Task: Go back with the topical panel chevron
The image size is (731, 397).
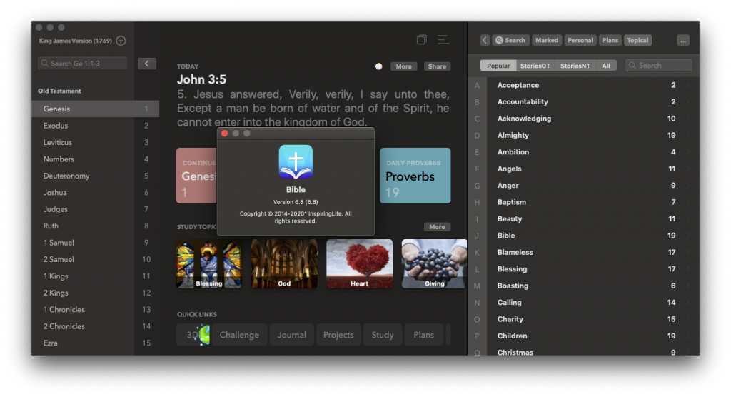Action: 485,40
